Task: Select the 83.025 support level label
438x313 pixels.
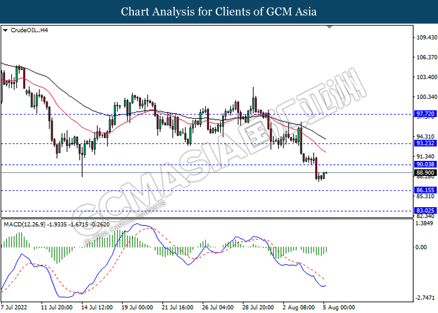Action: click(x=425, y=211)
